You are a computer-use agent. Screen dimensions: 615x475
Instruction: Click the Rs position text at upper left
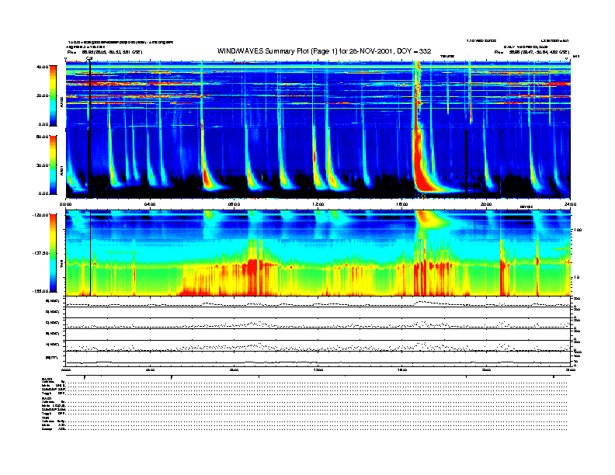(x=104, y=52)
